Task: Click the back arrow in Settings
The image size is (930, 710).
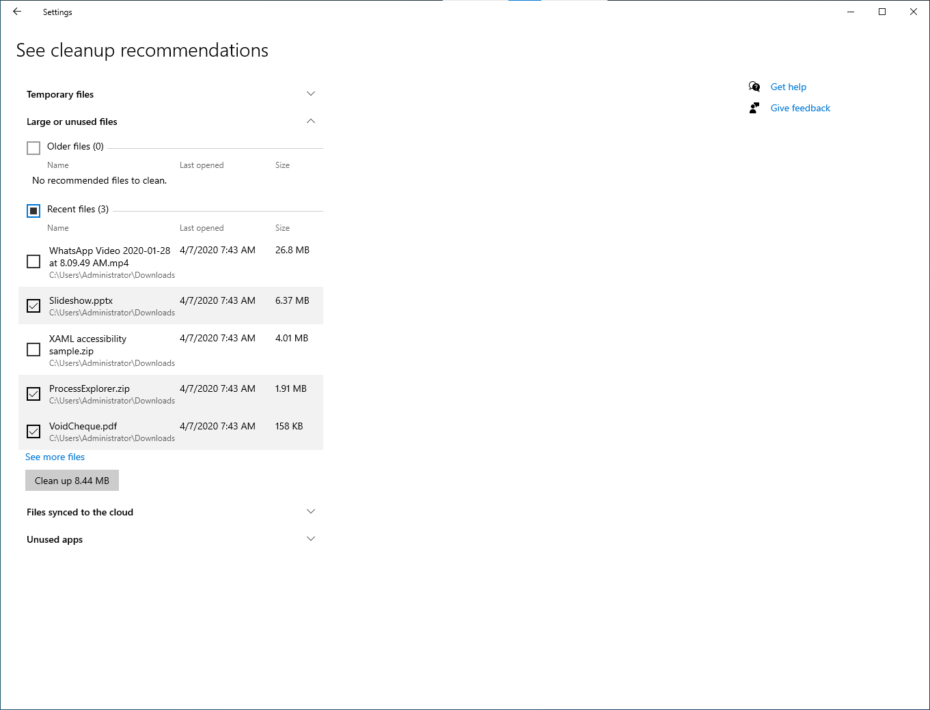Action: (17, 12)
